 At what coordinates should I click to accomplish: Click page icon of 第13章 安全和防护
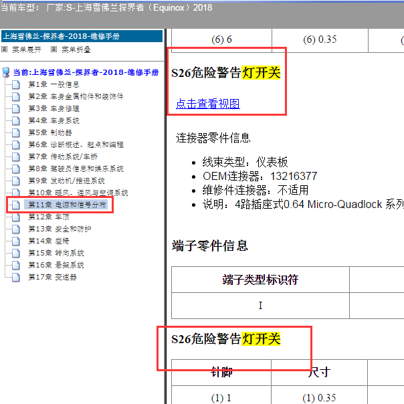pyautogui.click(x=16, y=229)
